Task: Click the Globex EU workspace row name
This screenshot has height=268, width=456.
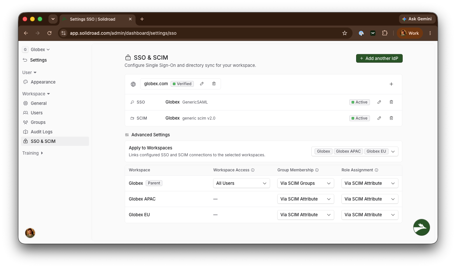Action: click(x=139, y=215)
